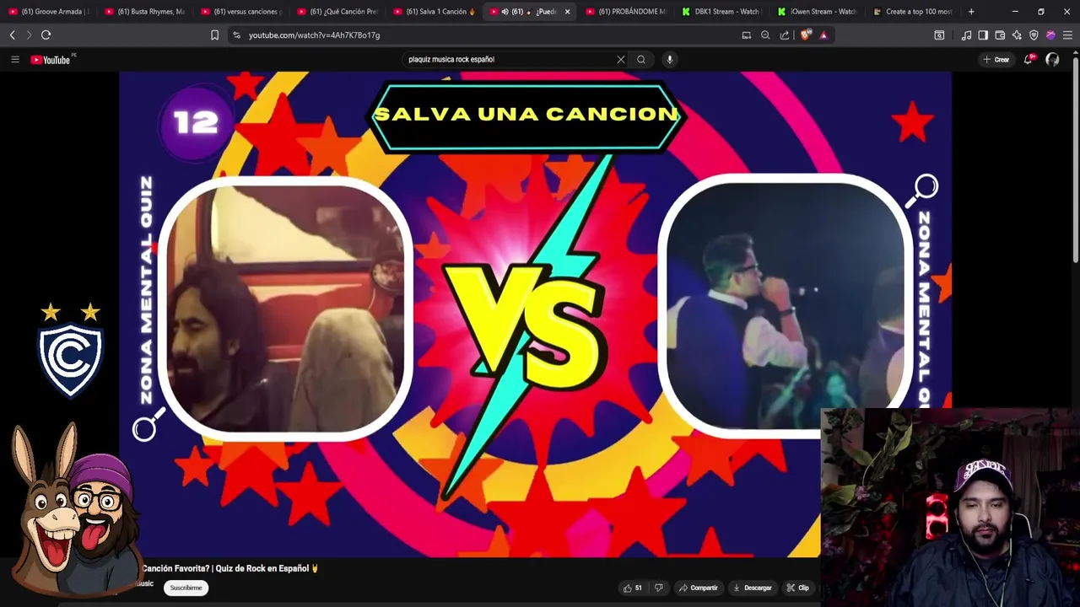The width and height of the screenshot is (1080, 607).
Task: Switch to the iOwen Stream tab
Action: [818, 12]
